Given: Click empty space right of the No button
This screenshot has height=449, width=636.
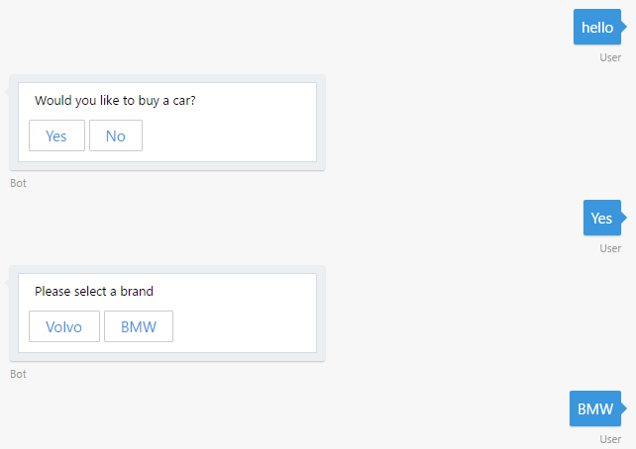Looking at the screenshot, I should [x=228, y=135].
